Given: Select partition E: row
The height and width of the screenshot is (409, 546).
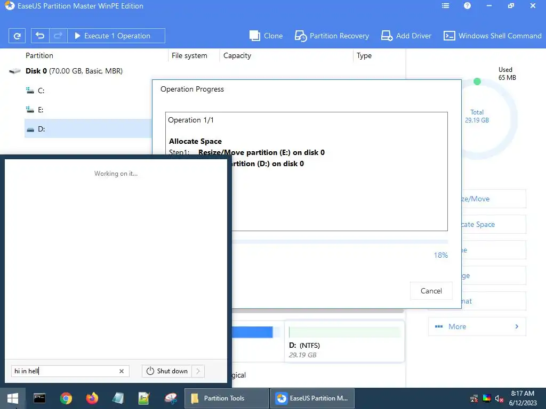Looking at the screenshot, I should coord(88,110).
